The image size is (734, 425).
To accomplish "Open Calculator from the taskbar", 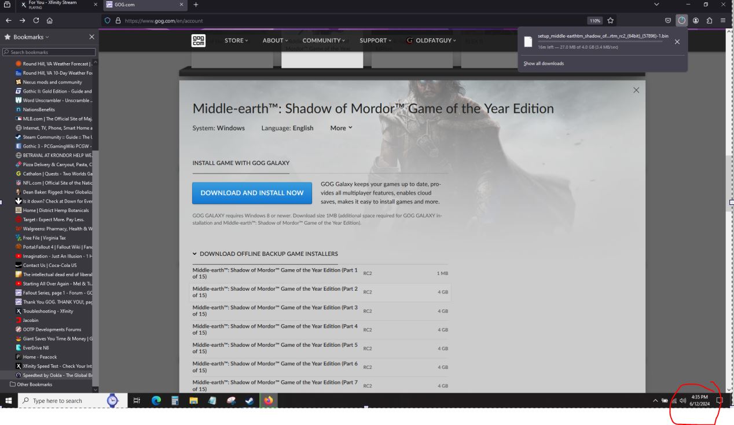I will point(174,400).
